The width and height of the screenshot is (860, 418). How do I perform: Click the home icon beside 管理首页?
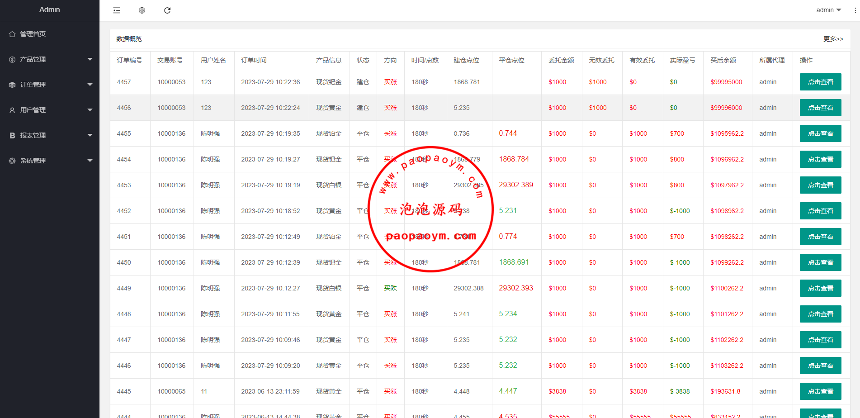pyautogui.click(x=12, y=34)
